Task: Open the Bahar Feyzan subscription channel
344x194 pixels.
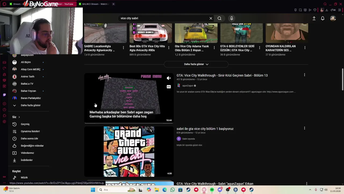Action: (x=29, y=91)
